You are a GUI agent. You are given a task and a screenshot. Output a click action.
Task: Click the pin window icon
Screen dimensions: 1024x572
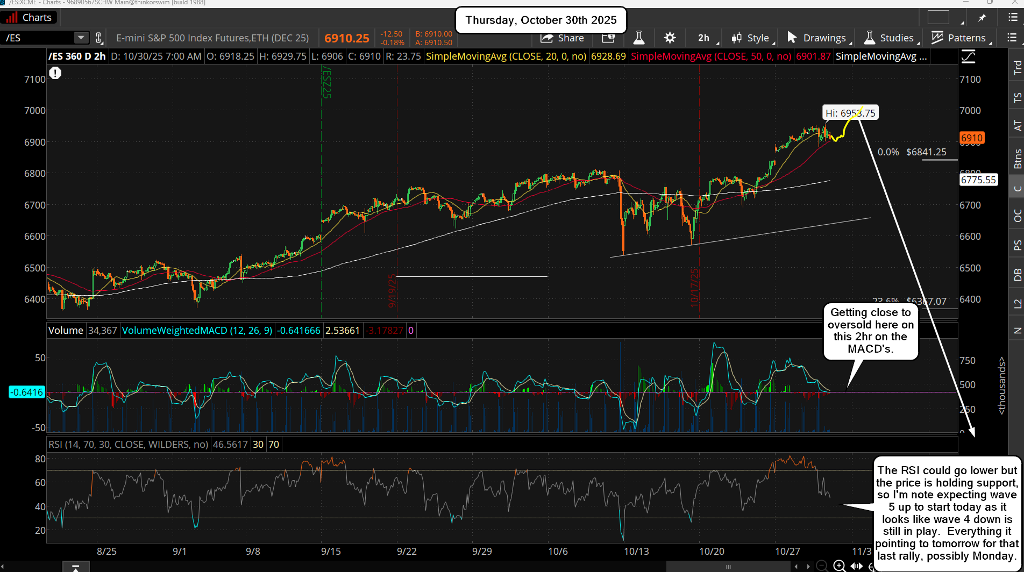point(982,18)
